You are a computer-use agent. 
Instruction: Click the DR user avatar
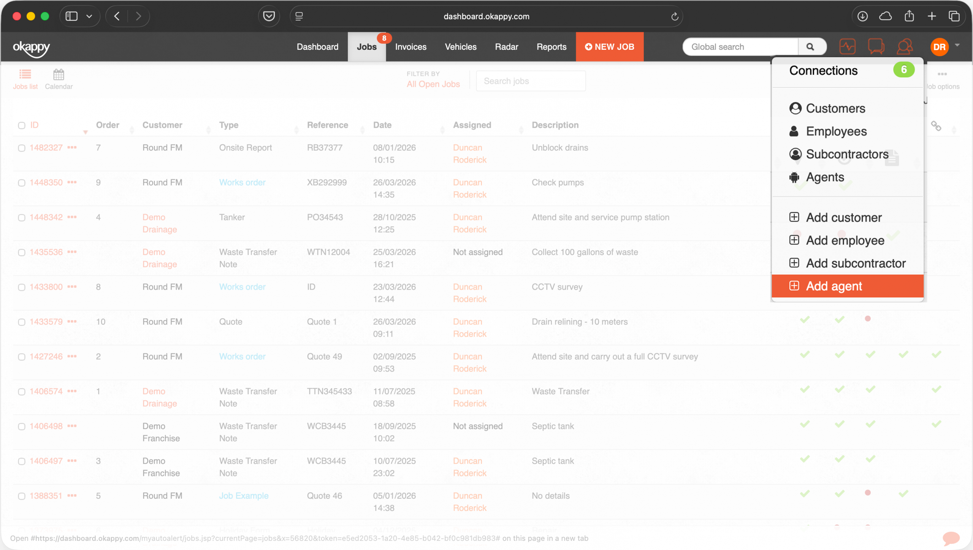tap(940, 47)
